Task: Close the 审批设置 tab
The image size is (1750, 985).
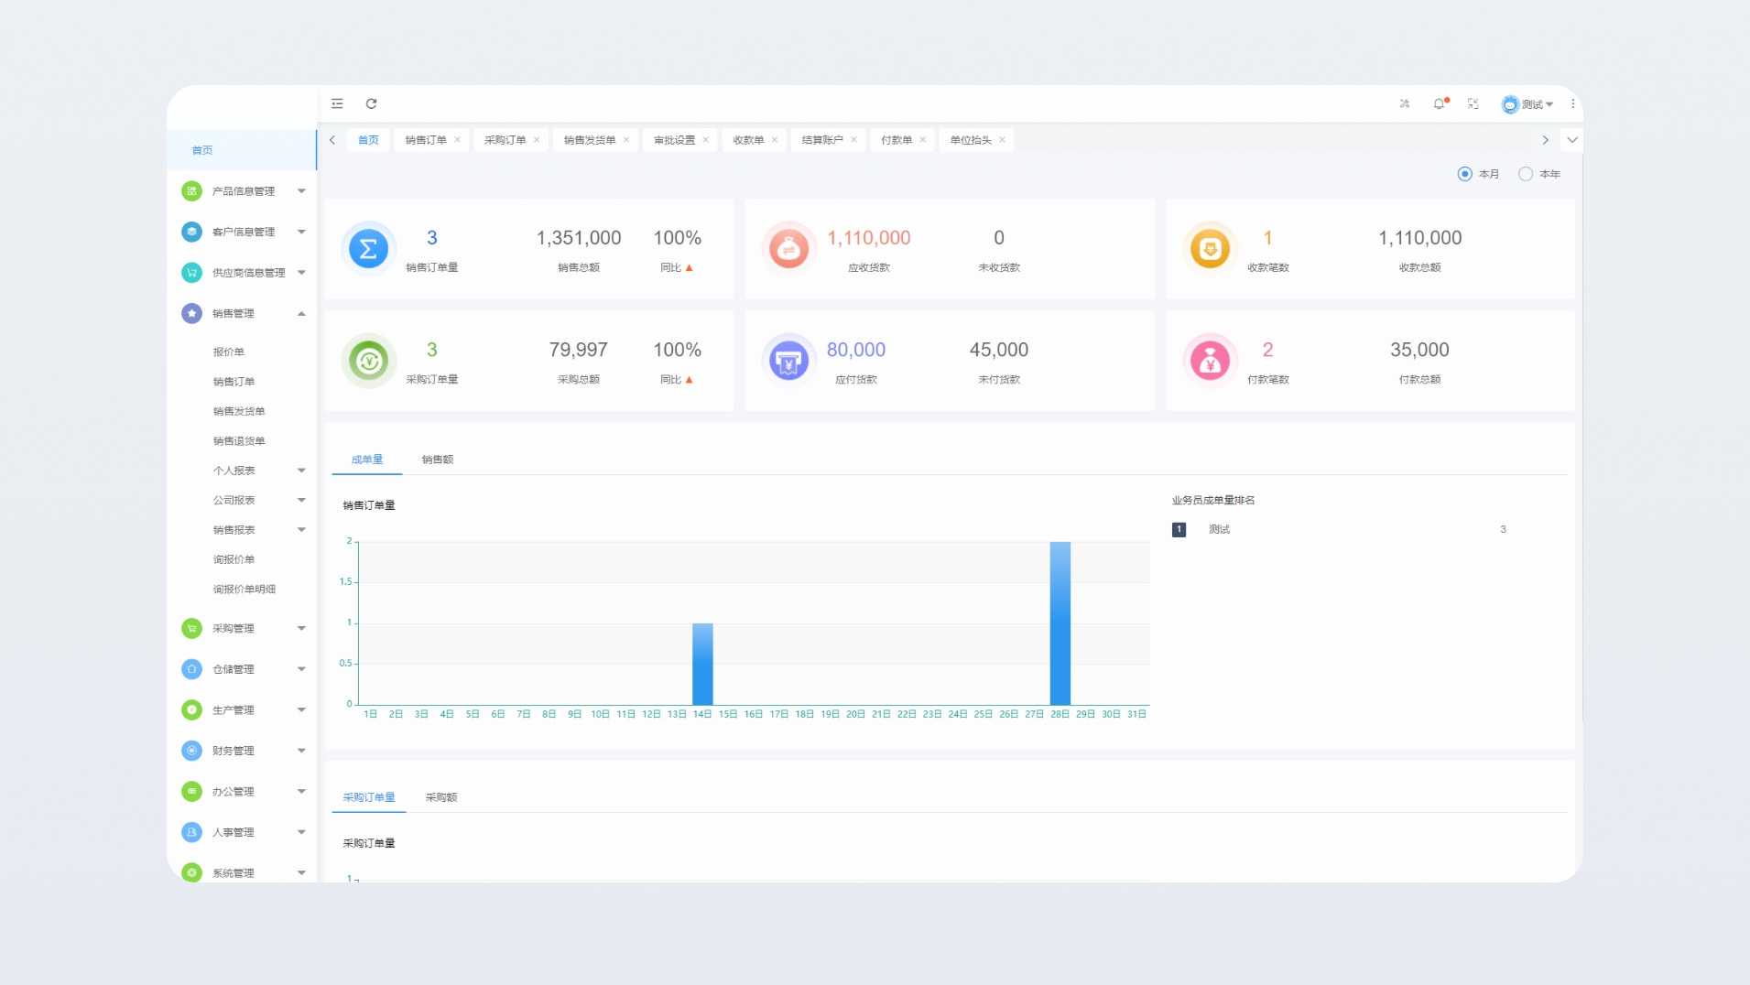Action: point(705,140)
